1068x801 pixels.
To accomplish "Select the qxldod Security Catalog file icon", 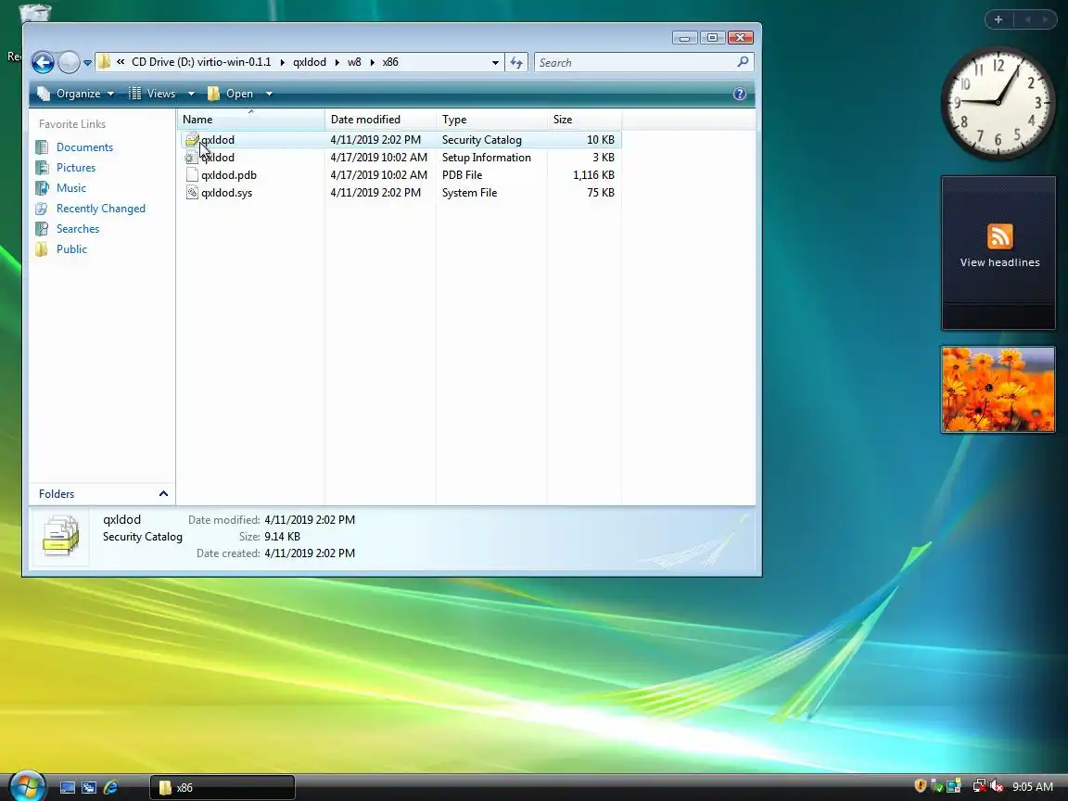I will [192, 140].
